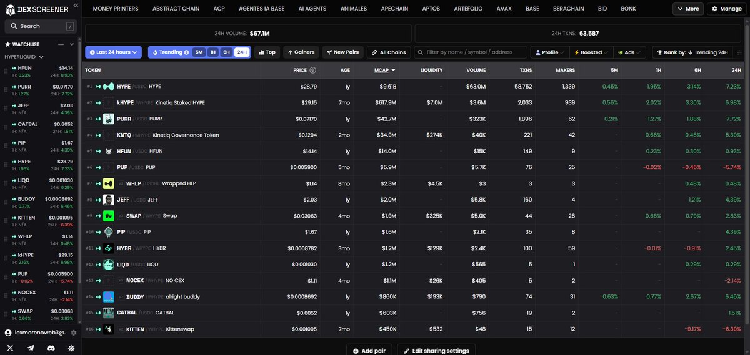Viewport: 750px width, 355px height.
Task: Toggle the Profile filter
Action: point(551,52)
